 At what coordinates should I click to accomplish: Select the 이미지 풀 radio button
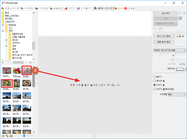155,85
